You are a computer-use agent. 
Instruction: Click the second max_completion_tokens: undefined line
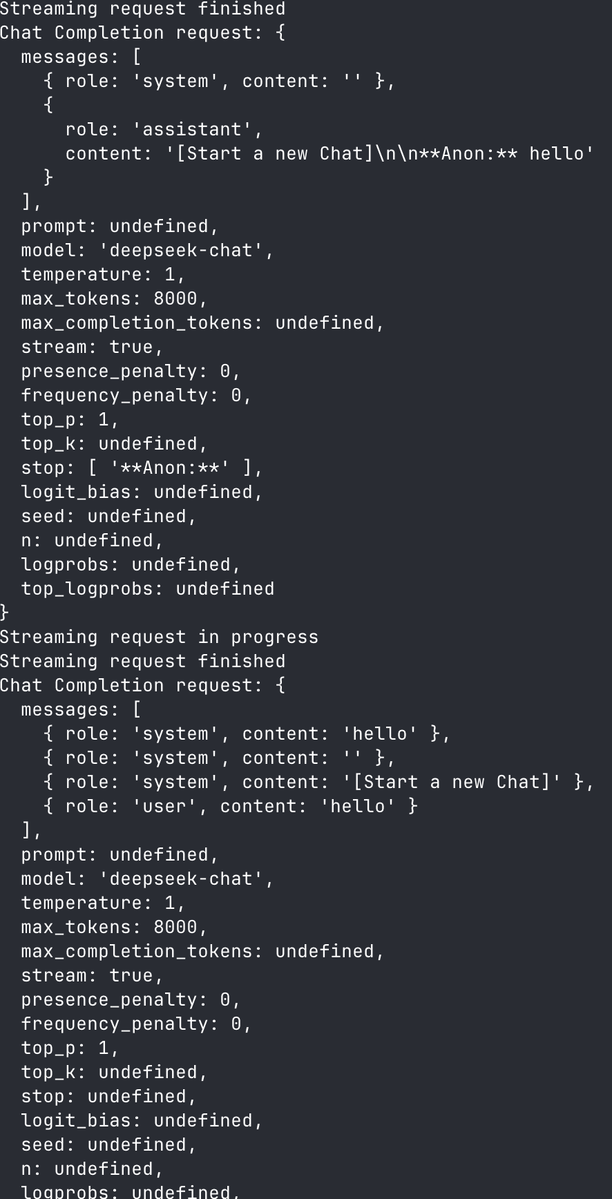[x=202, y=951]
